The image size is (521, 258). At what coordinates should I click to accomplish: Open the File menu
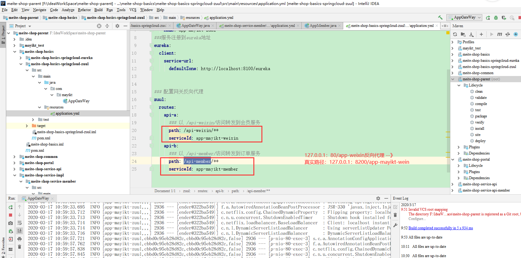5,10
